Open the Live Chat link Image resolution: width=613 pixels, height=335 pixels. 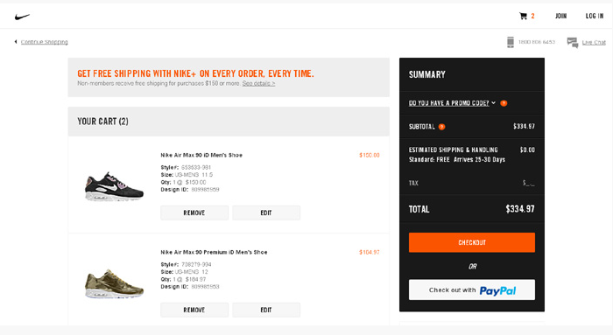pos(594,42)
